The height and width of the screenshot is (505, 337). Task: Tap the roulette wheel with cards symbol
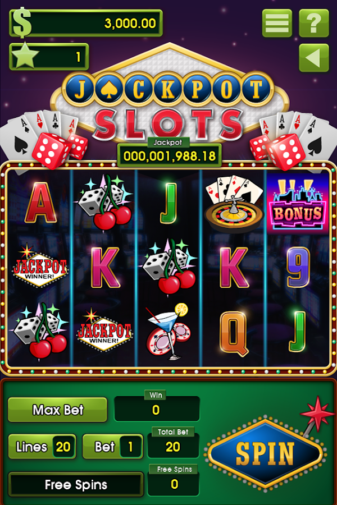click(234, 204)
